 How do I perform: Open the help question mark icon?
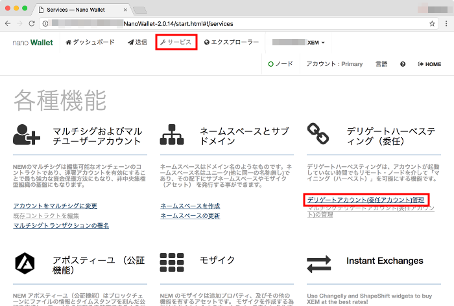pos(403,64)
